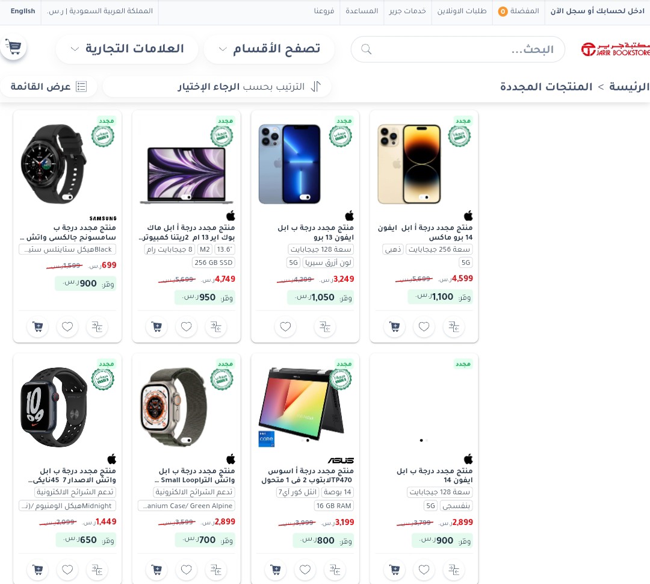
Task: Add Samsung Galaxy Watch to cart
Action: 38,327
